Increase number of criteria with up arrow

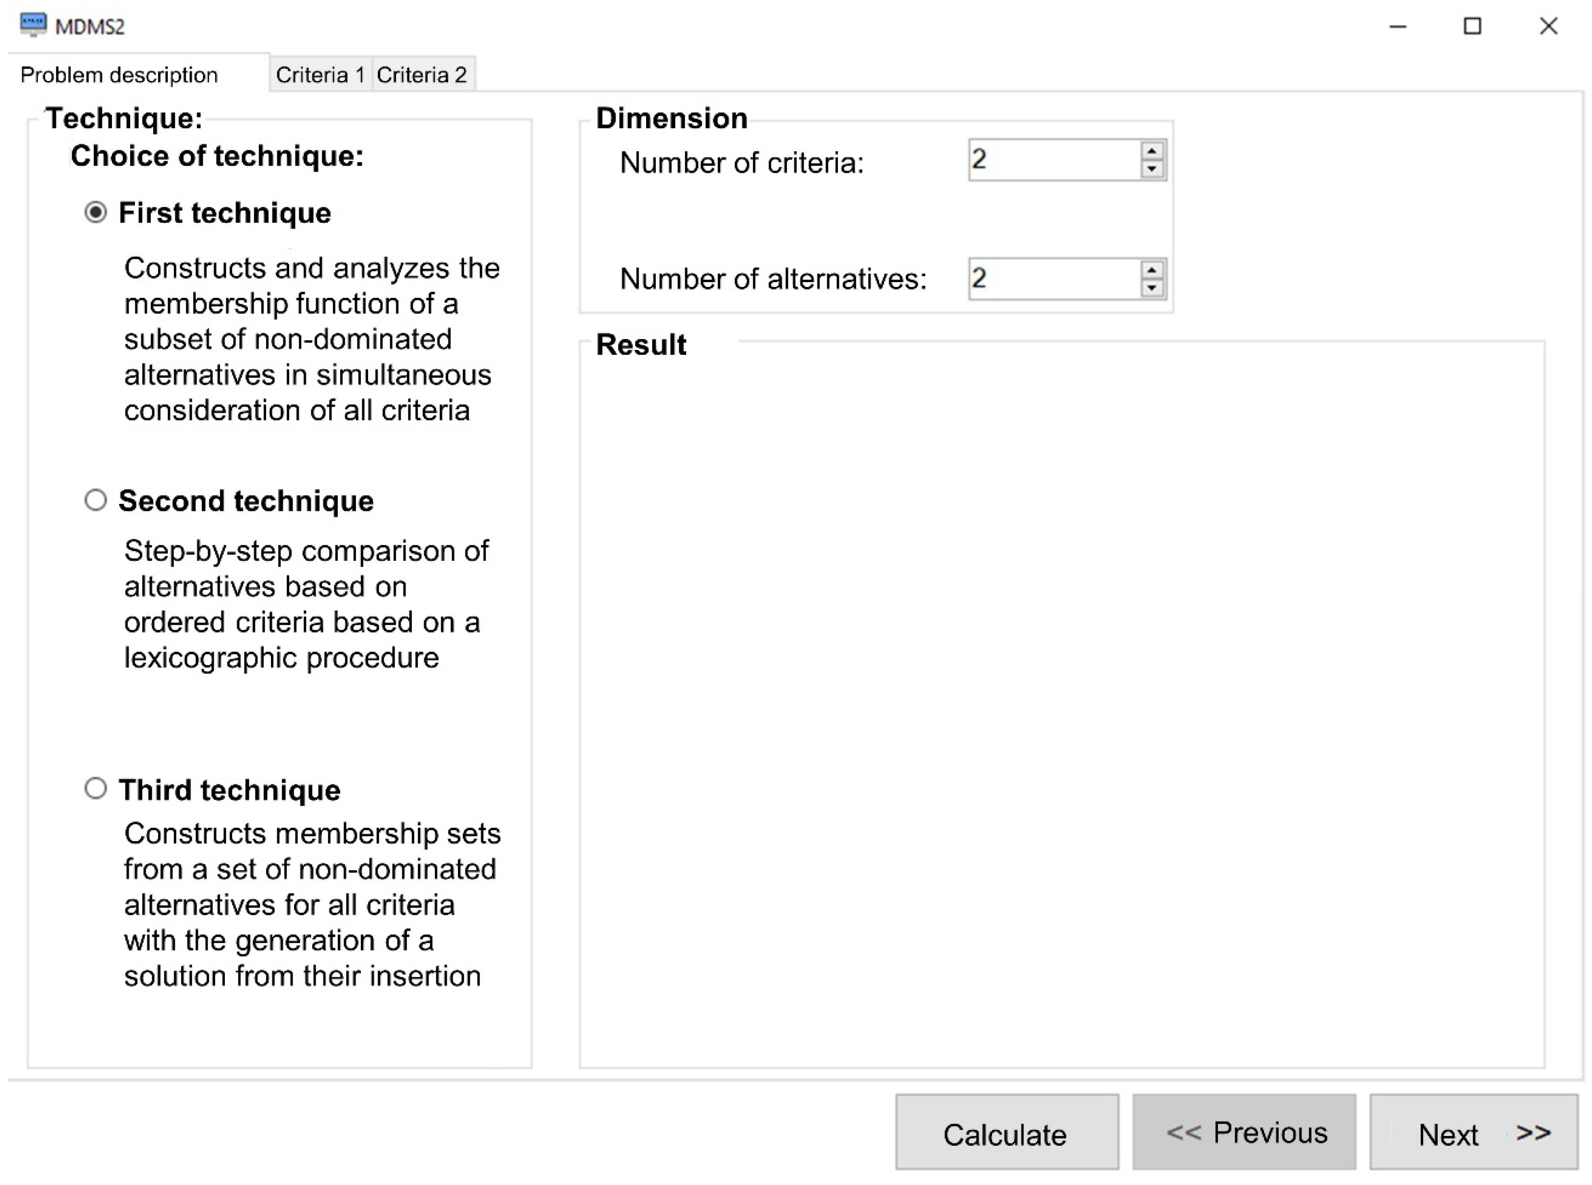(1152, 151)
